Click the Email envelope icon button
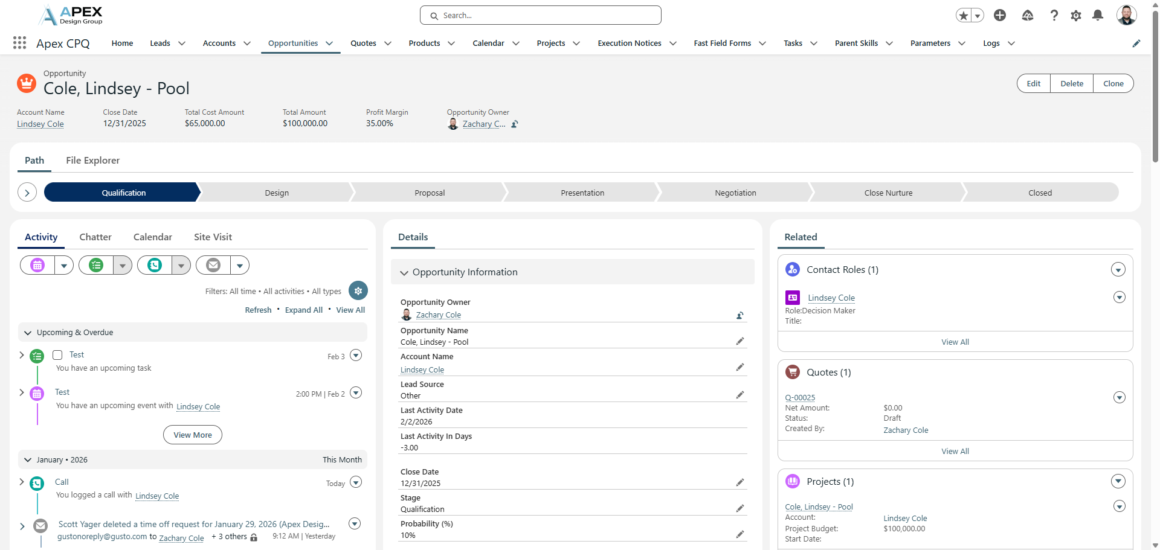Viewport: 1160px width, 550px height. click(213, 265)
